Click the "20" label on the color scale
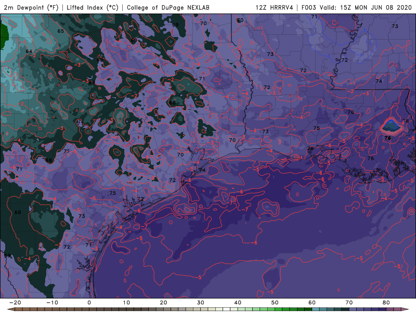The height and width of the screenshot is (312, 416). [x=163, y=303]
